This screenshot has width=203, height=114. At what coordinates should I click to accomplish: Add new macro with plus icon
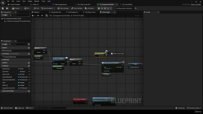click(x=29, y=63)
